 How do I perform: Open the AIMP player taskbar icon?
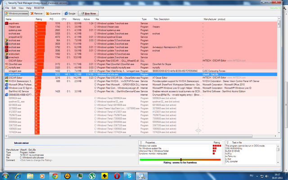click(67, 176)
